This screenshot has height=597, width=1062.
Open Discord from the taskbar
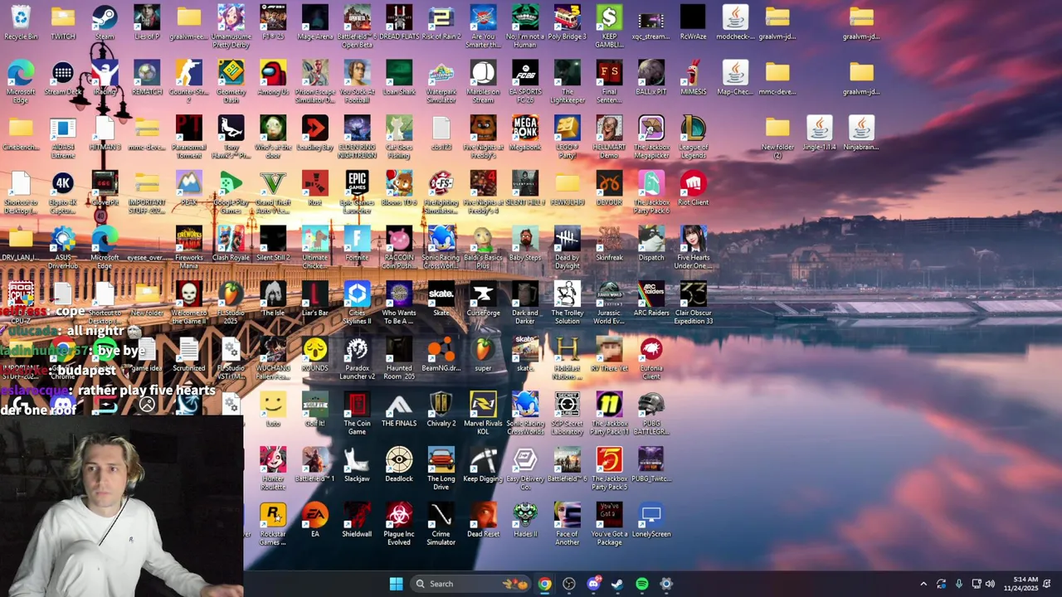593,584
